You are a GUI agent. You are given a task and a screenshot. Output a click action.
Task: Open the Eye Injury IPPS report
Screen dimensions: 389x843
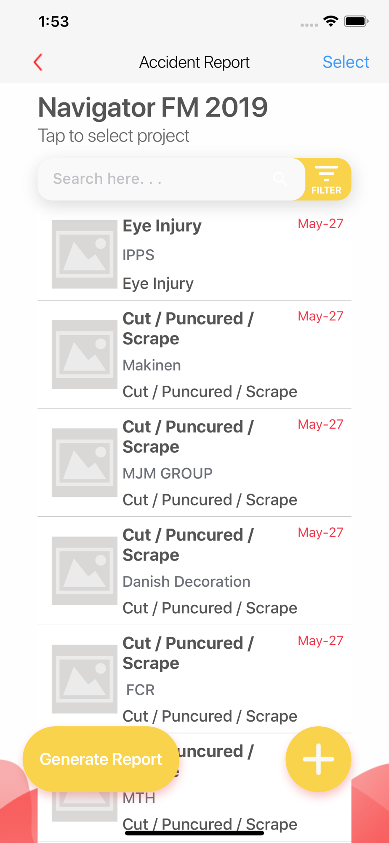point(194,255)
